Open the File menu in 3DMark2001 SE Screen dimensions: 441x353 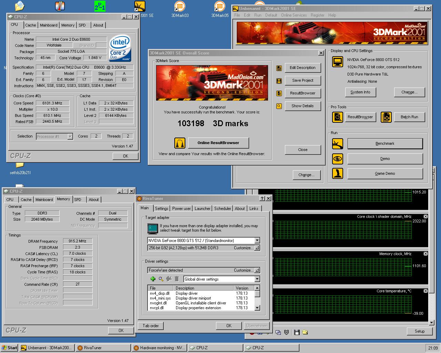click(237, 15)
